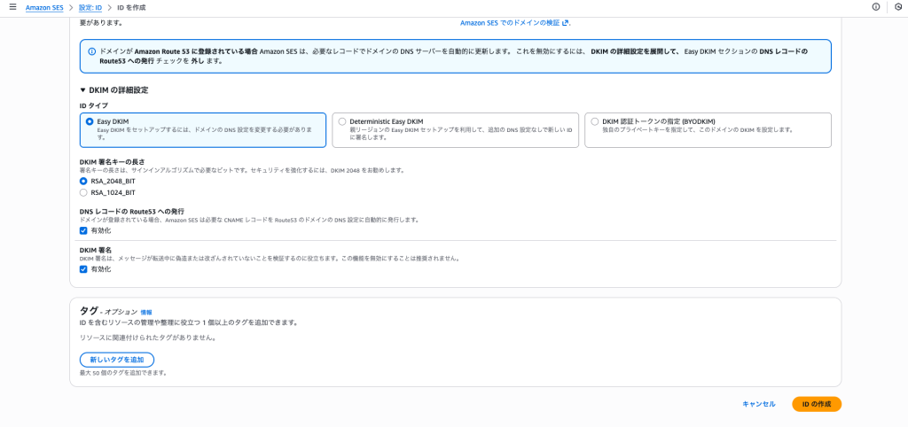Select RSA_2048_BIT signing key length
This screenshot has width=908, height=427.
(84, 181)
